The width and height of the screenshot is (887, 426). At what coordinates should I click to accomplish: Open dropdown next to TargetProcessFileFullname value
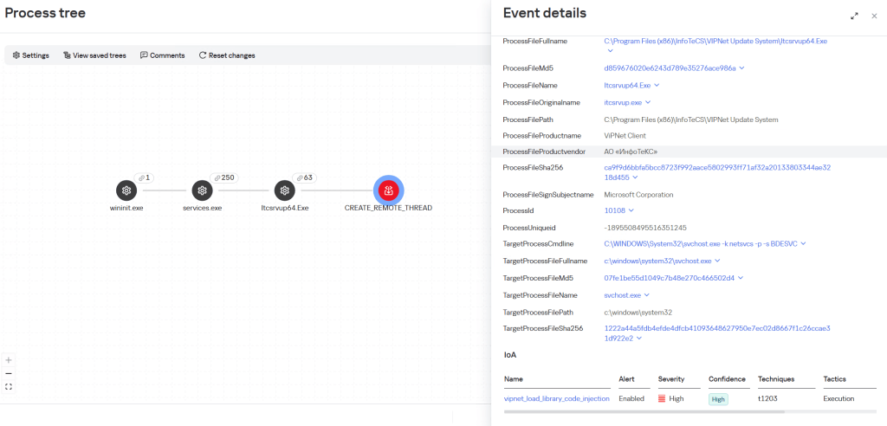point(716,261)
